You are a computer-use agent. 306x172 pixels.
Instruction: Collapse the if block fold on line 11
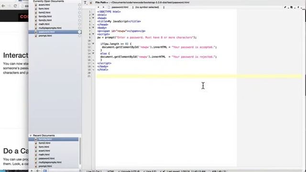93,44
